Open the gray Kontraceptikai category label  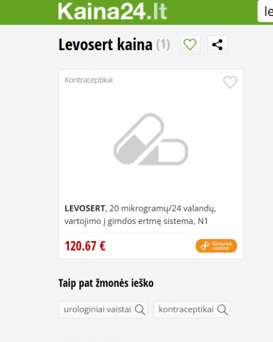pyautogui.click(x=88, y=80)
